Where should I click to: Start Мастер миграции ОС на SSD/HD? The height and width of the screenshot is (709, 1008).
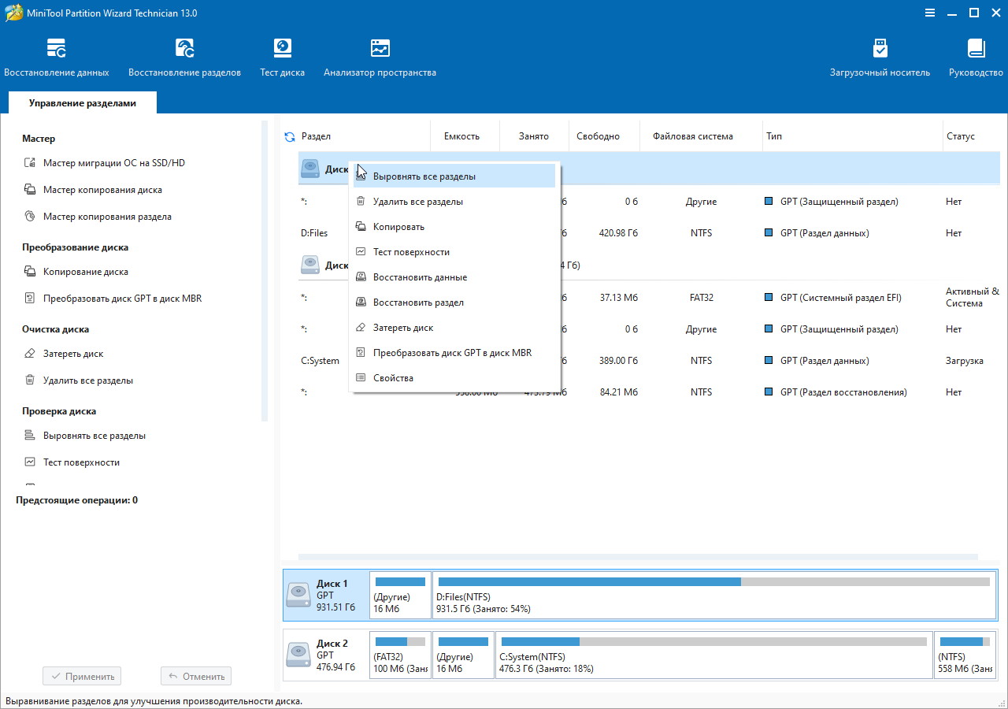coord(114,163)
